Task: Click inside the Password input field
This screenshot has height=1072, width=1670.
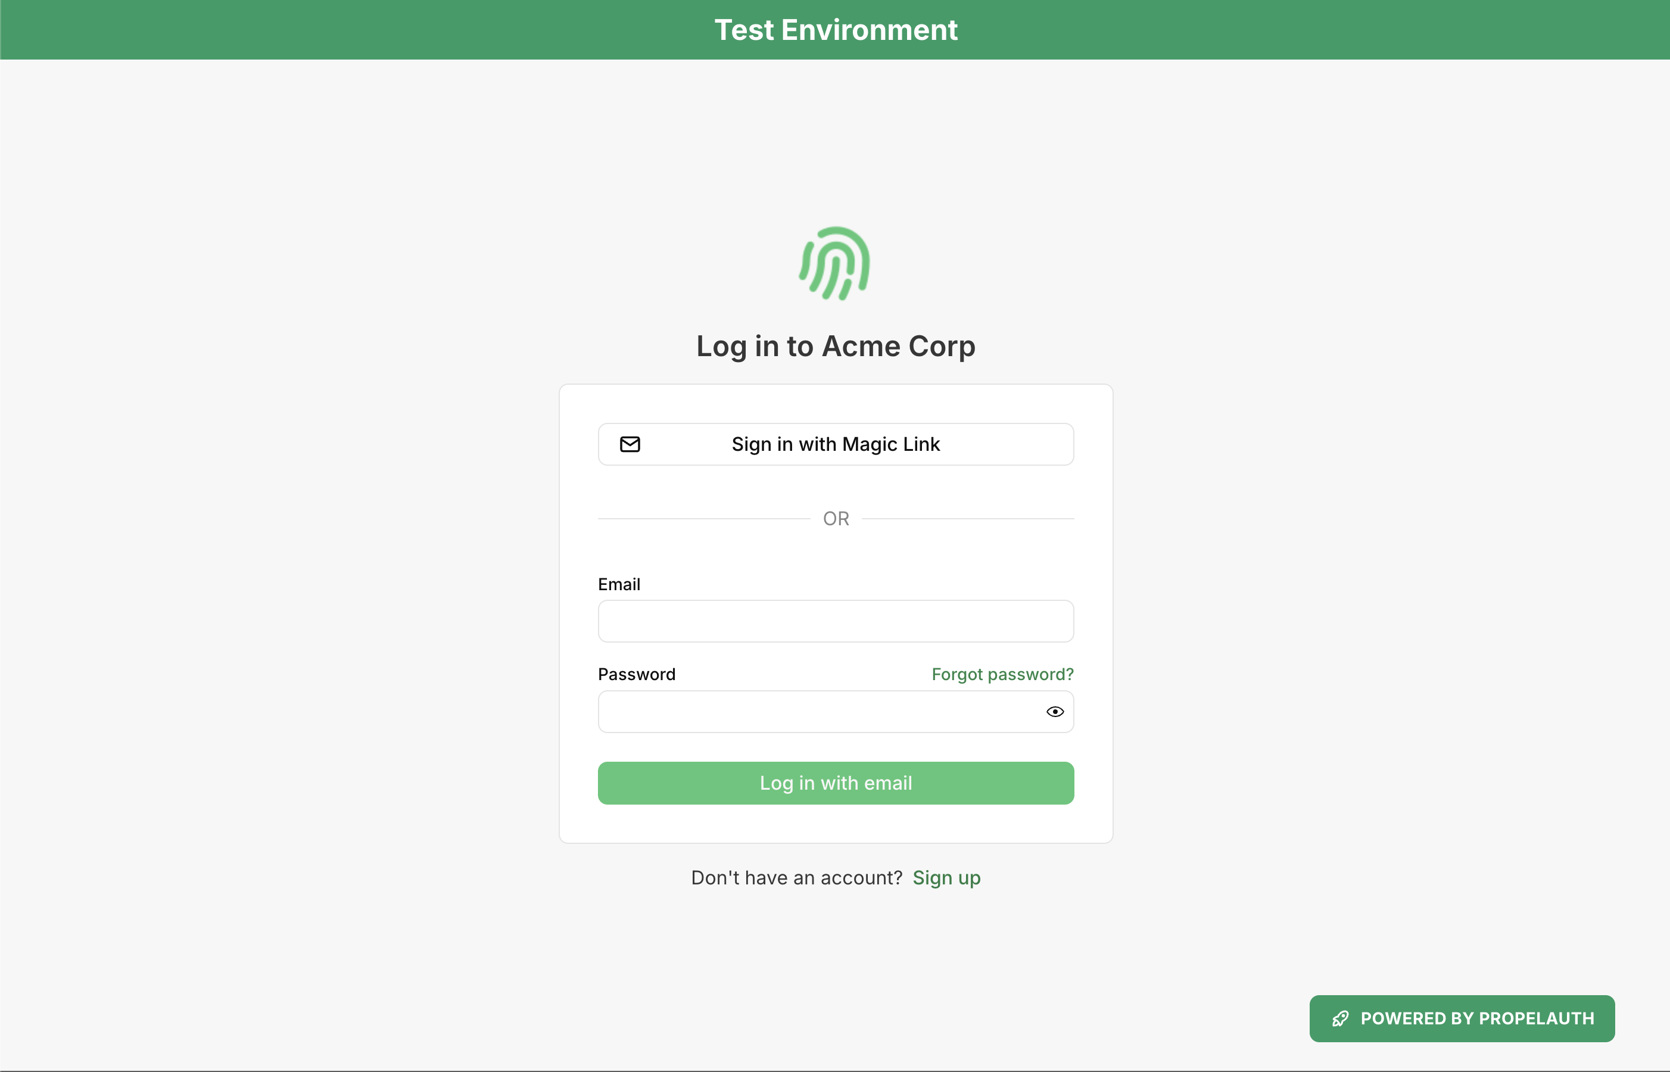Action: [815, 712]
